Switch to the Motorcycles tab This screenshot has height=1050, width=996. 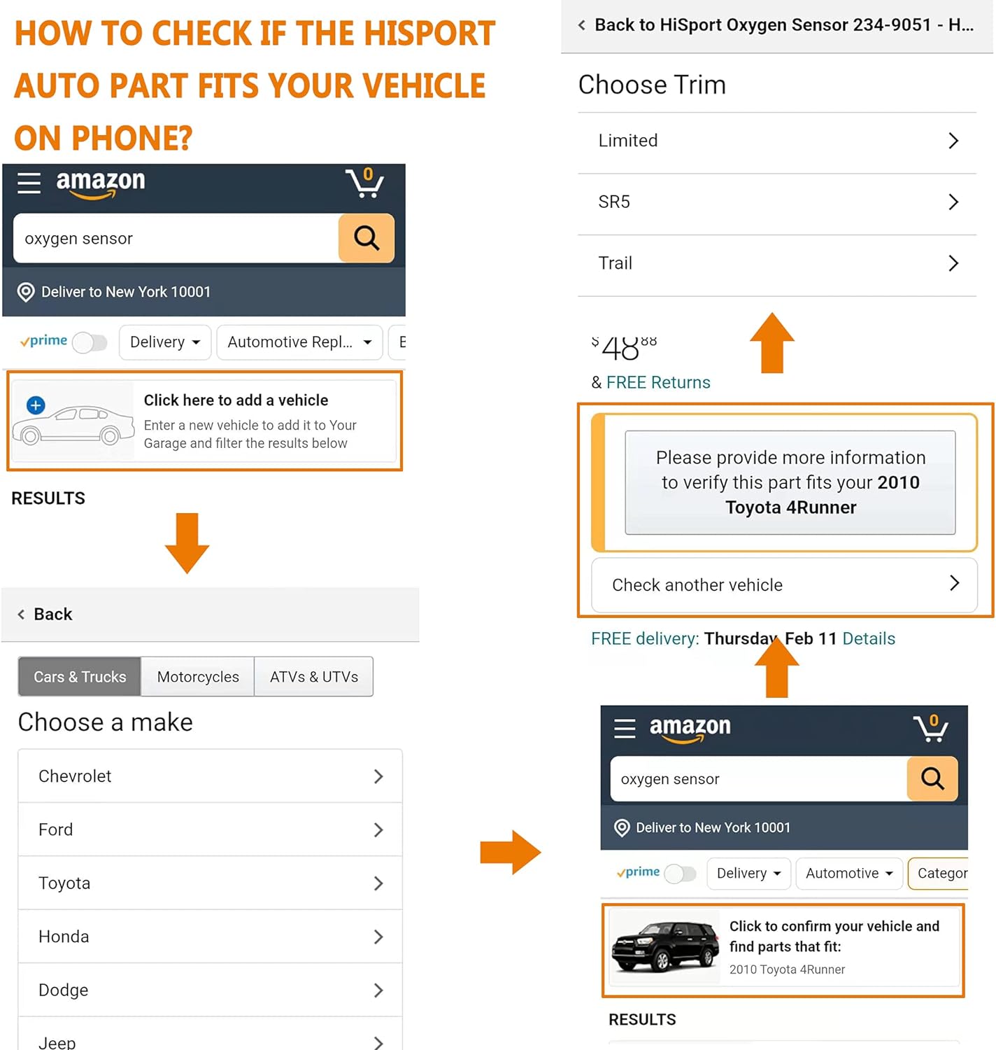tap(198, 677)
